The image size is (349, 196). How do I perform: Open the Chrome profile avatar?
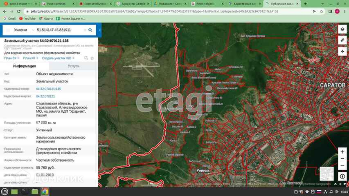[337, 11]
